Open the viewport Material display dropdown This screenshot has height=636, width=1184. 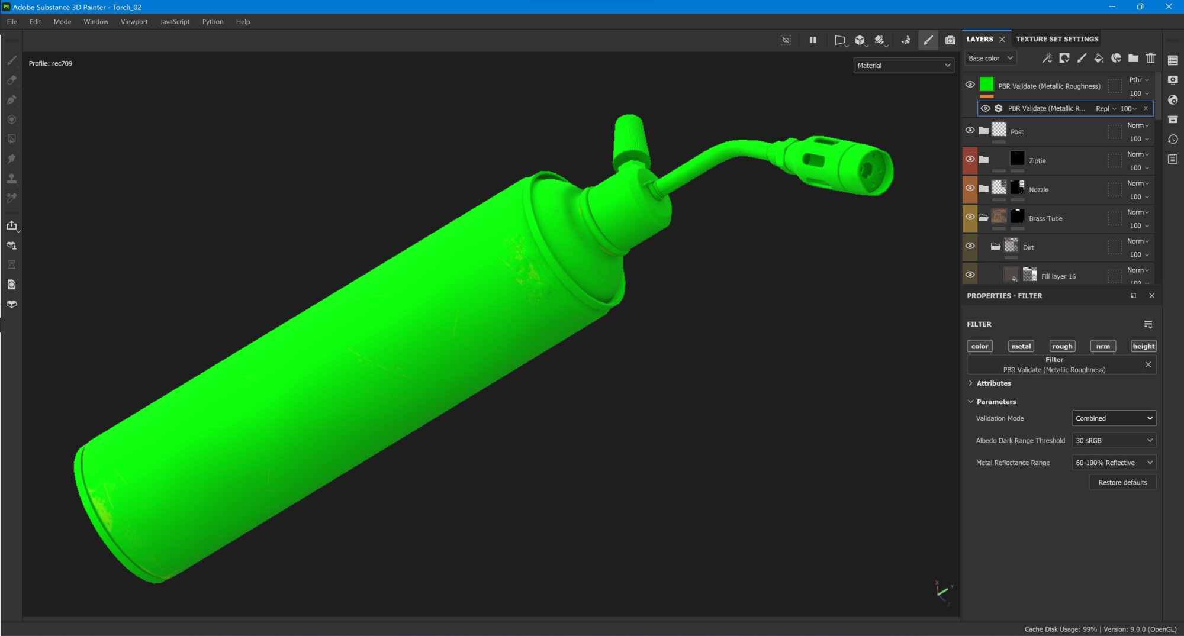point(903,65)
